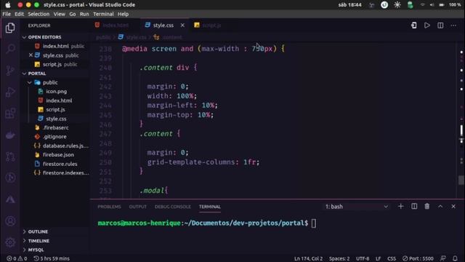The height and width of the screenshot is (262, 465).
Task: Click the open changes icon in editor toolbar
Action: 414,25
